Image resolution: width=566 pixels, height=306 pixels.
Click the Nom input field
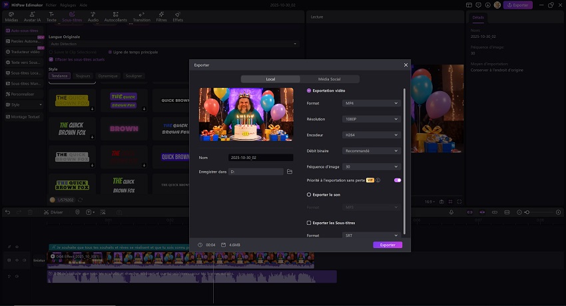click(x=261, y=158)
